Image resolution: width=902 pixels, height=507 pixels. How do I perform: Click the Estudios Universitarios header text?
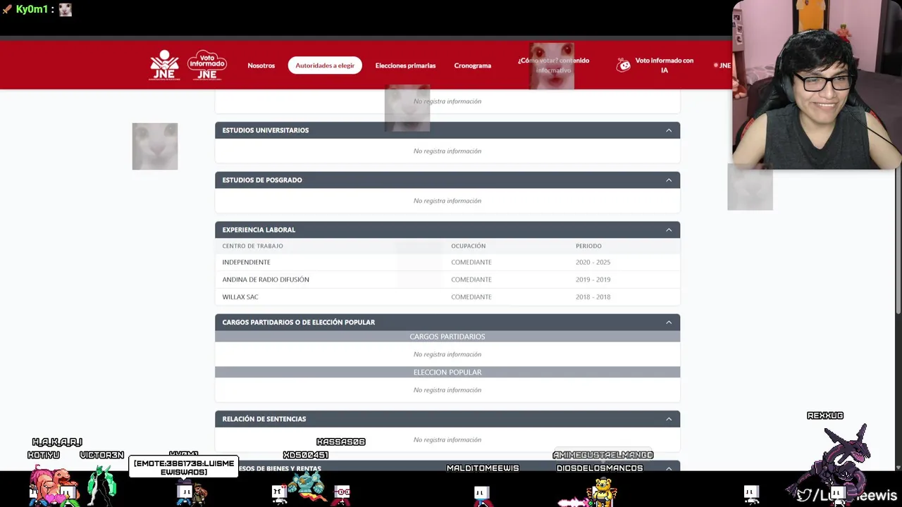(x=266, y=130)
